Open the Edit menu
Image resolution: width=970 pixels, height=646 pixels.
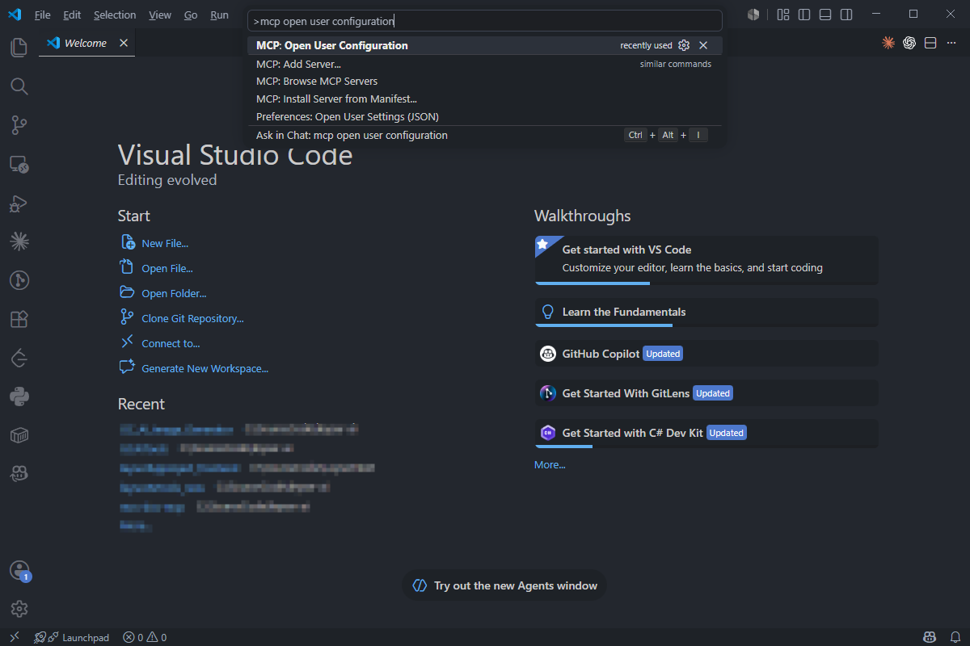[72, 15]
